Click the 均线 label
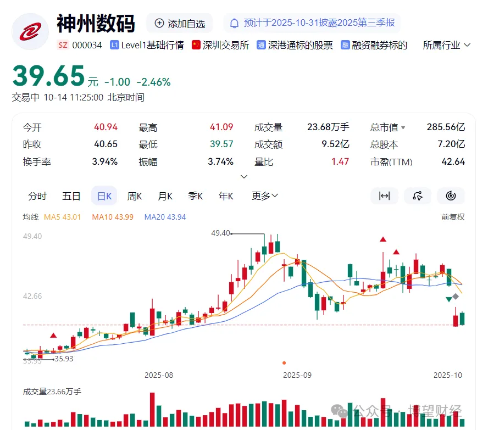Screen dimensions: 477x430 [31, 217]
